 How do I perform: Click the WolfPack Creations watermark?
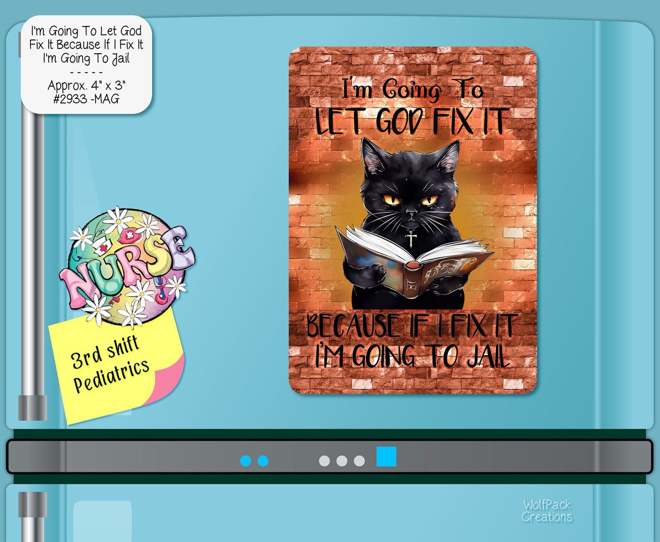[547, 511]
